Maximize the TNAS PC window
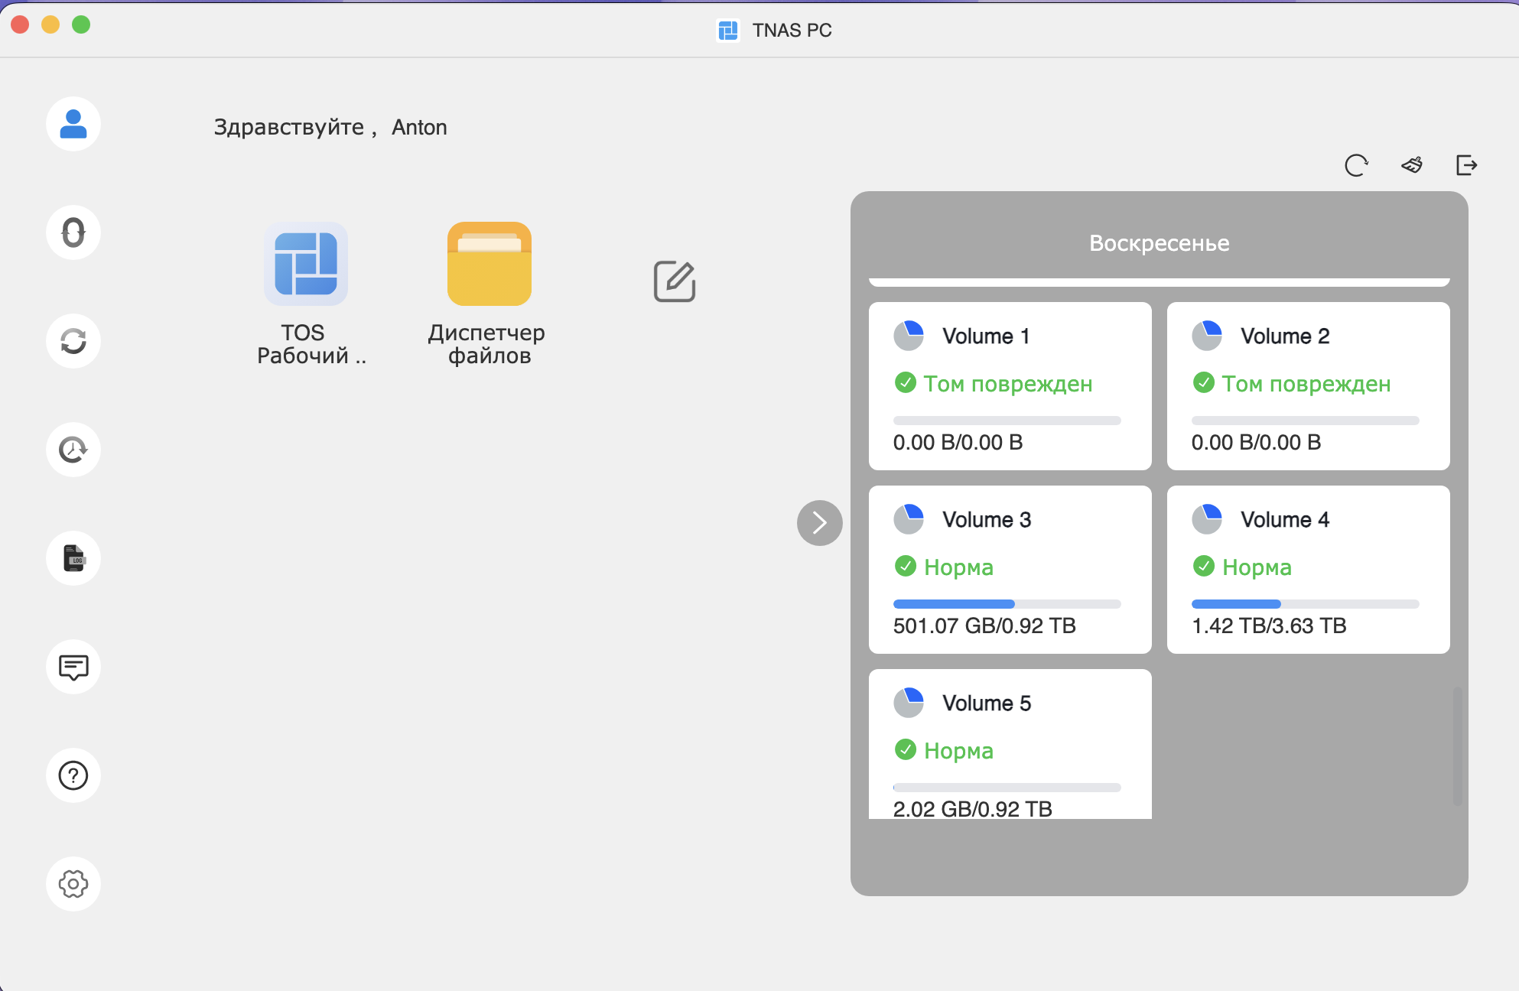The image size is (1519, 991). pyautogui.click(x=81, y=24)
